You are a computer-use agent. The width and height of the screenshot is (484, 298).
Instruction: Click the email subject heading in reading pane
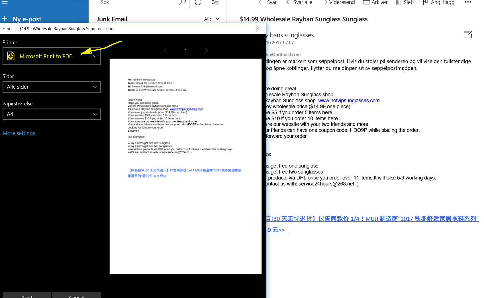304,19
